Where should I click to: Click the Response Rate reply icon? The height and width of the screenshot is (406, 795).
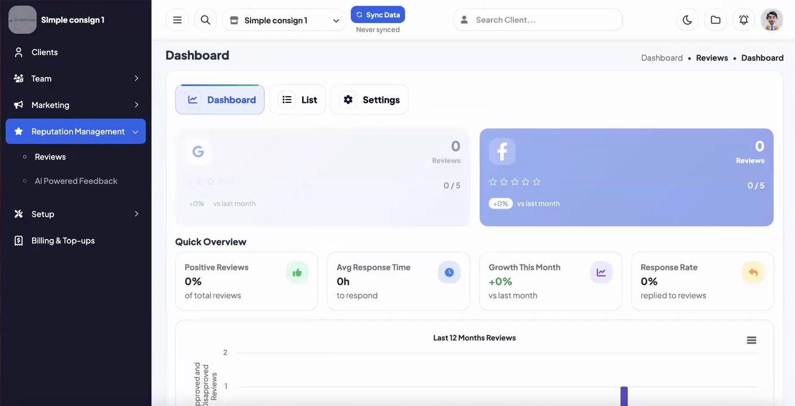(x=753, y=273)
